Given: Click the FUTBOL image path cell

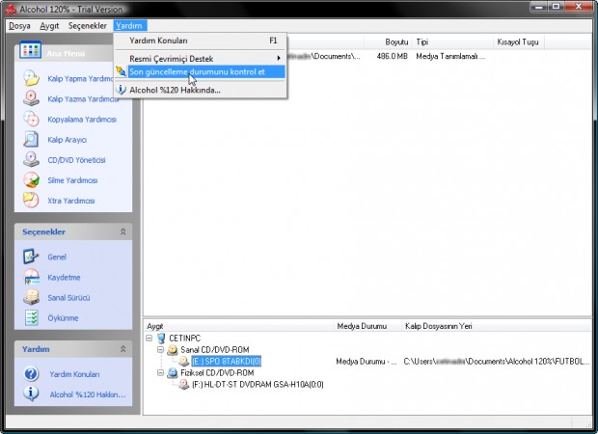Looking at the screenshot, I should pos(497,361).
